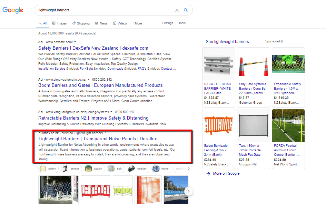Click the traffic cone bar product image
The height and width of the screenshot is (204, 326).
254,64
